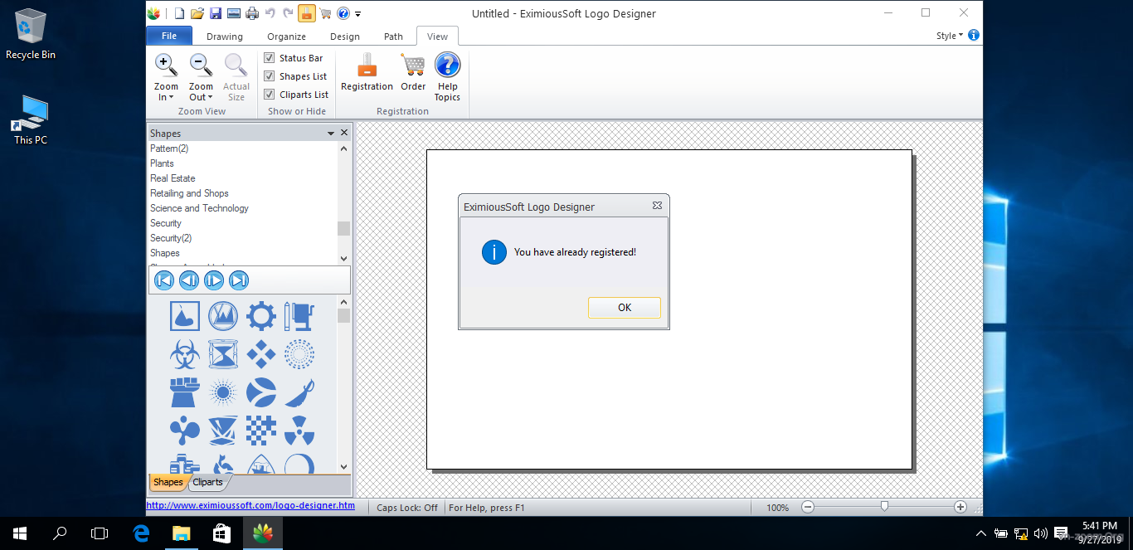
Task: Click the zoom slider plus button
Action: click(x=960, y=507)
